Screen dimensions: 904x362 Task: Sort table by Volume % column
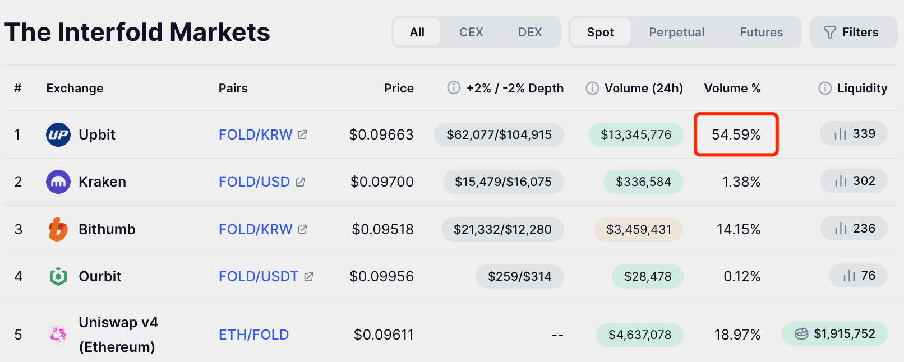[x=732, y=88]
